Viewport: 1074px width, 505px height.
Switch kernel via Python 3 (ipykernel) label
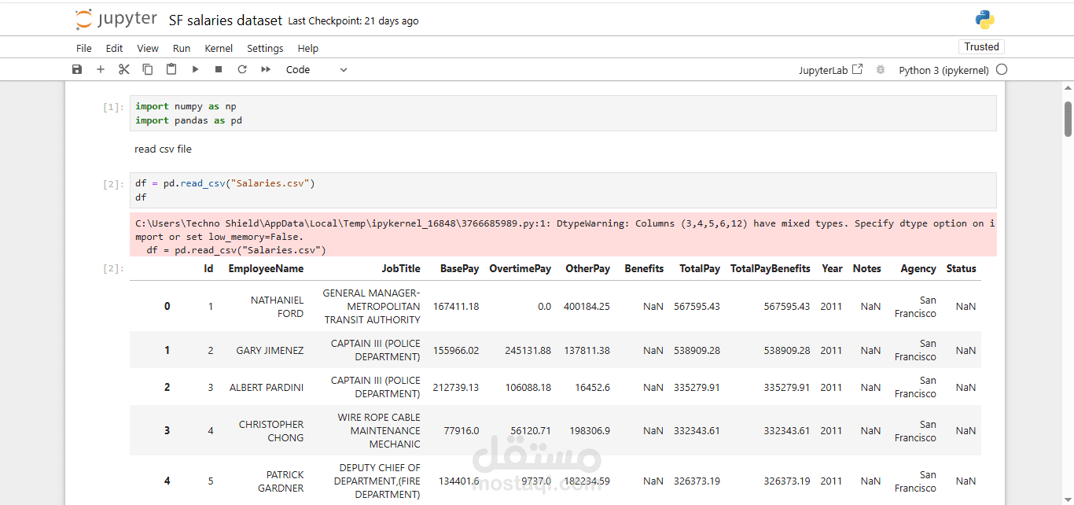click(943, 69)
